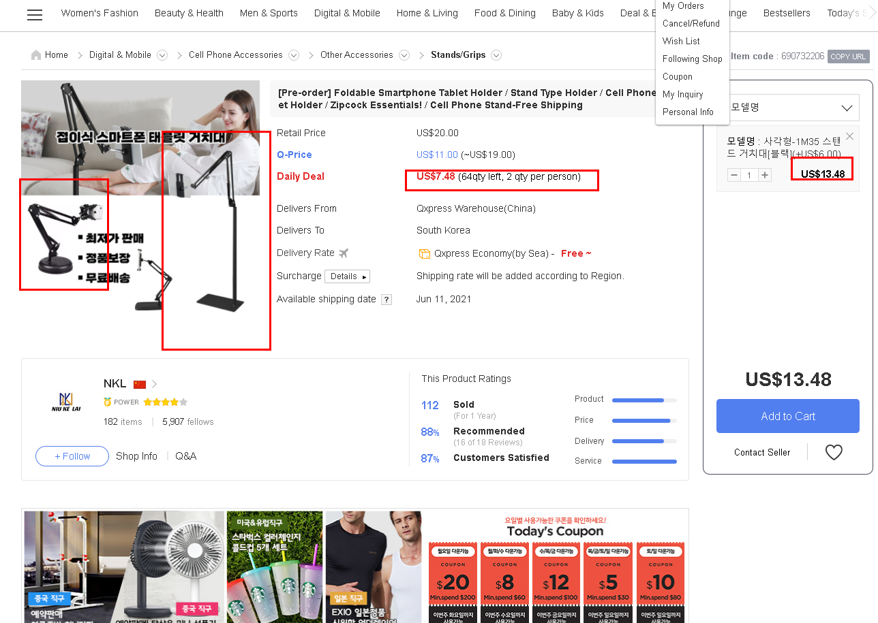
Task: Select Coupon from account menu
Action: point(678,77)
